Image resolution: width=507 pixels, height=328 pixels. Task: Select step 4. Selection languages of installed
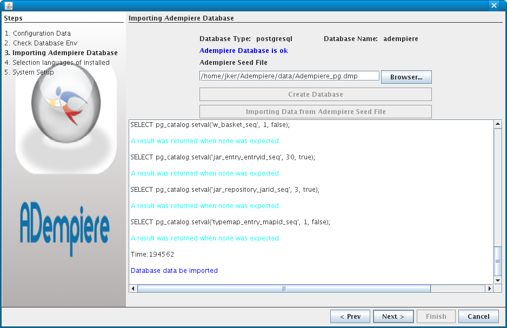(x=57, y=62)
